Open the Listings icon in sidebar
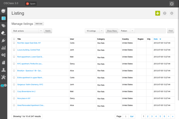Viewport: 179px width, 119px height. tap(4, 18)
